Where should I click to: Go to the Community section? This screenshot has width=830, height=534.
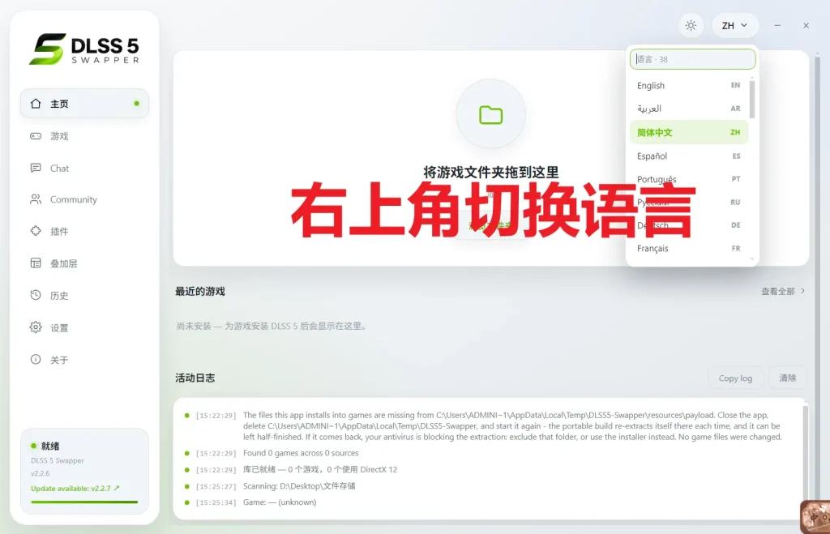click(x=84, y=199)
